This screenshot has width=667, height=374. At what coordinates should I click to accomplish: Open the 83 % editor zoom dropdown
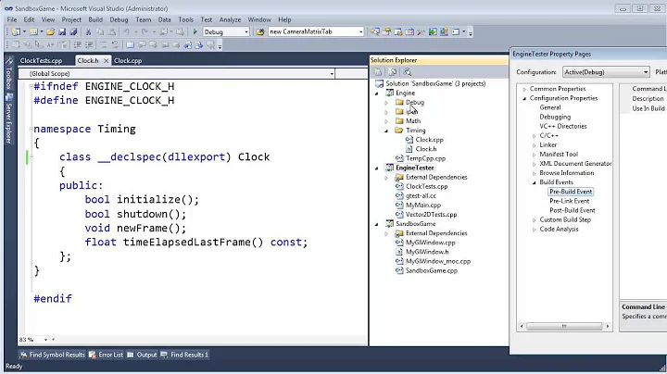click(x=46, y=340)
